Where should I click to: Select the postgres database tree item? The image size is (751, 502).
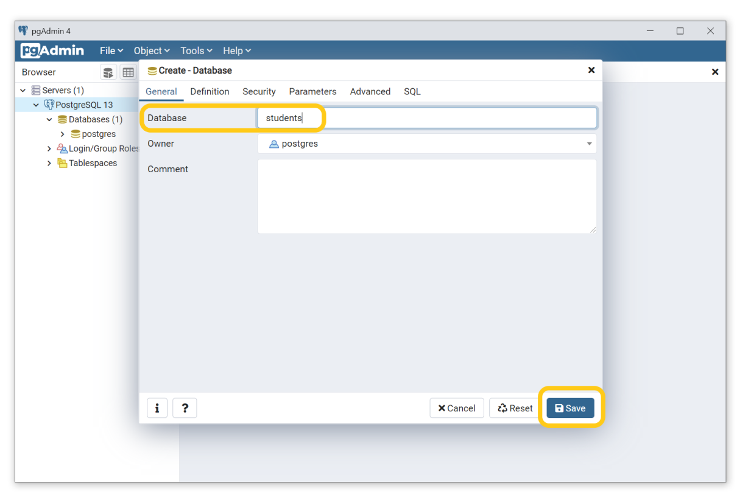(x=99, y=134)
